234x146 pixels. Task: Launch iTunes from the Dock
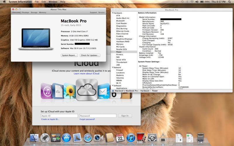[131, 138]
